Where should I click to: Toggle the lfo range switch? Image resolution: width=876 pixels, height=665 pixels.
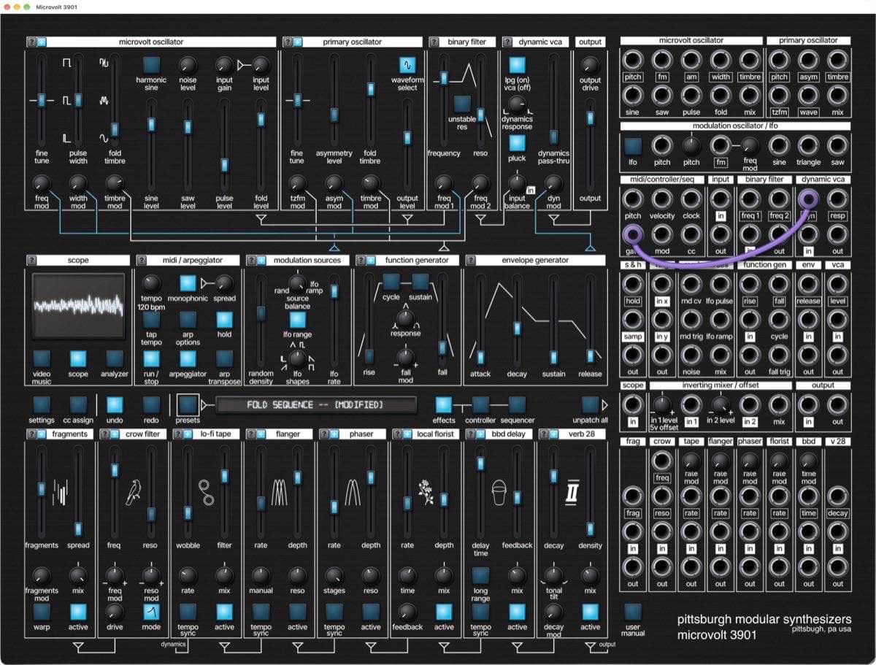(x=297, y=319)
